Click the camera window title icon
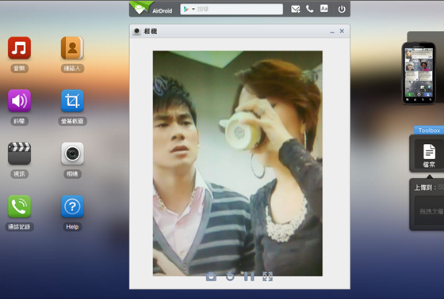 pyautogui.click(x=136, y=31)
